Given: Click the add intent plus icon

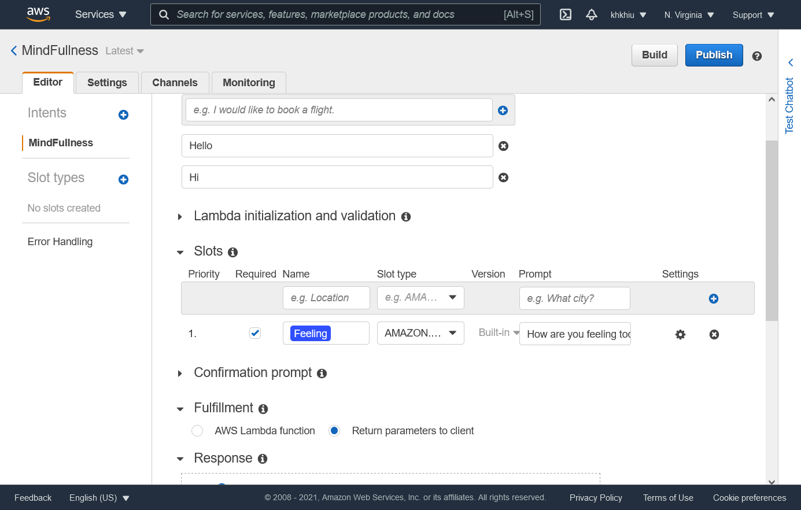Looking at the screenshot, I should click(123, 114).
